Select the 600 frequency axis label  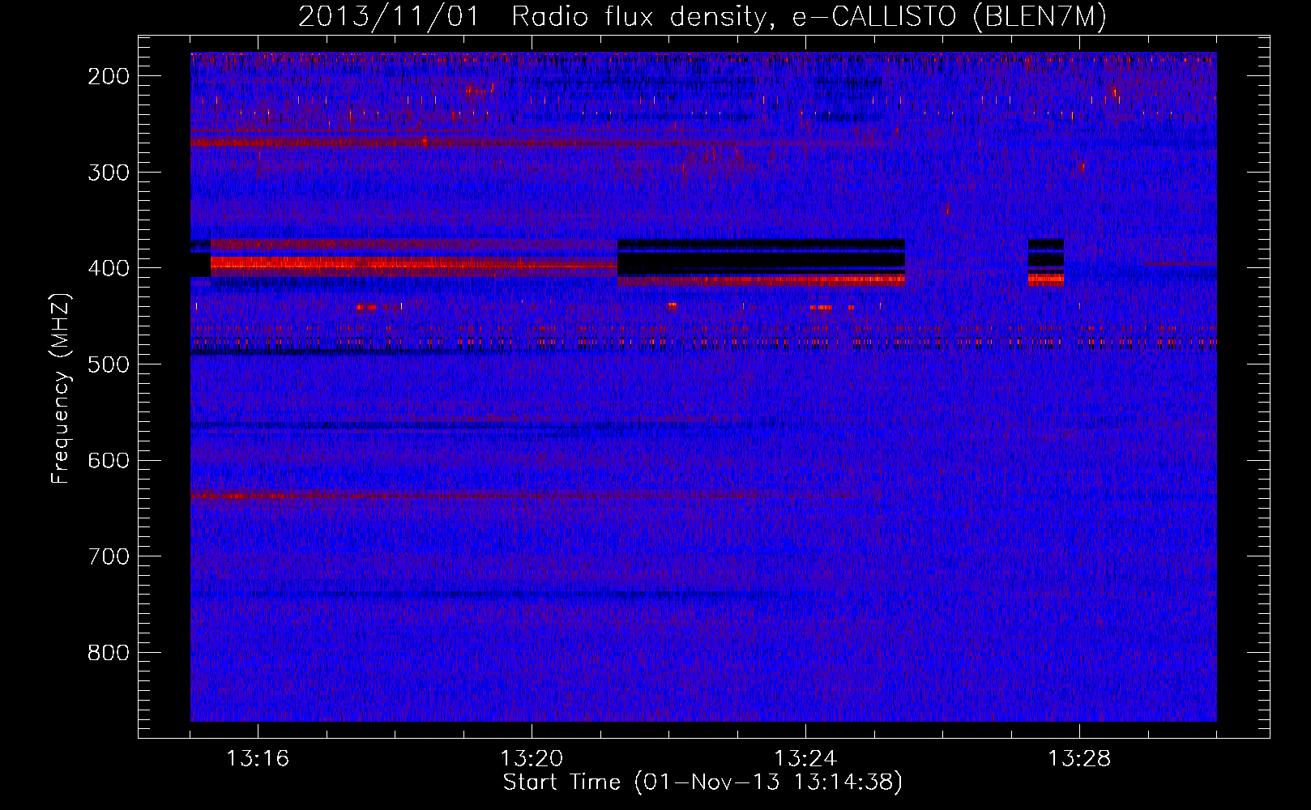click(109, 460)
